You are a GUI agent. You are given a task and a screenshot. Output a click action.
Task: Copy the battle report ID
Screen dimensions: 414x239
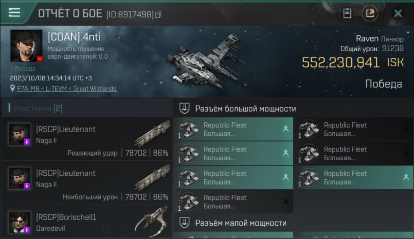click(158, 14)
